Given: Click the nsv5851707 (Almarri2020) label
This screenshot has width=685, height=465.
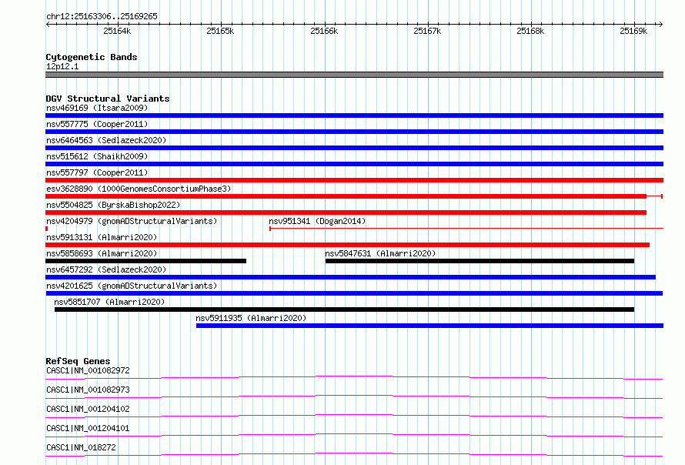Looking at the screenshot, I should tap(109, 302).
